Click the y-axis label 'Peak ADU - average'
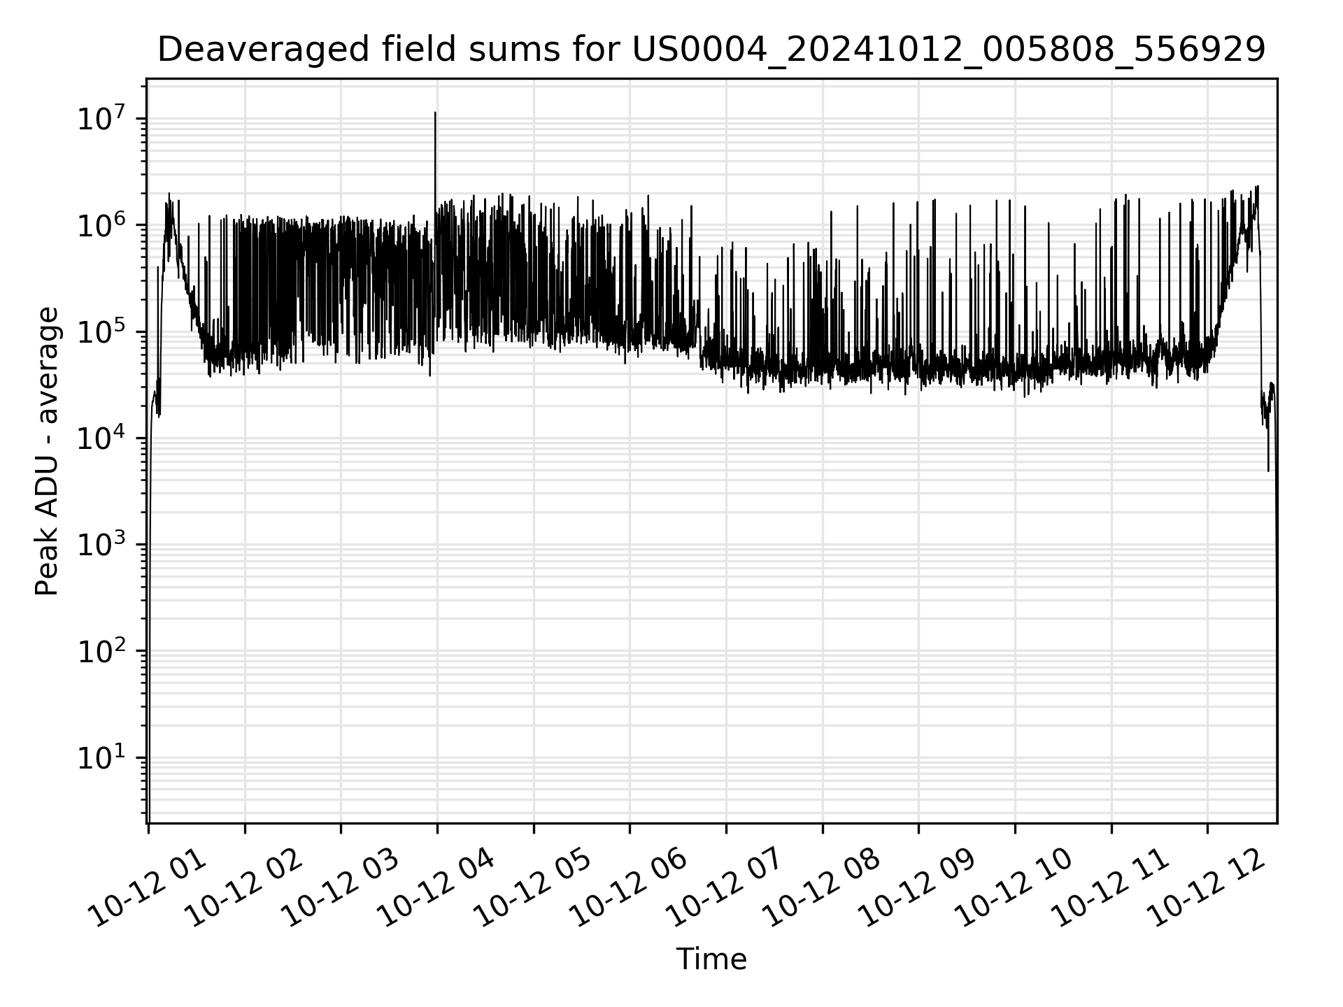1343x1007 pixels. point(47,451)
